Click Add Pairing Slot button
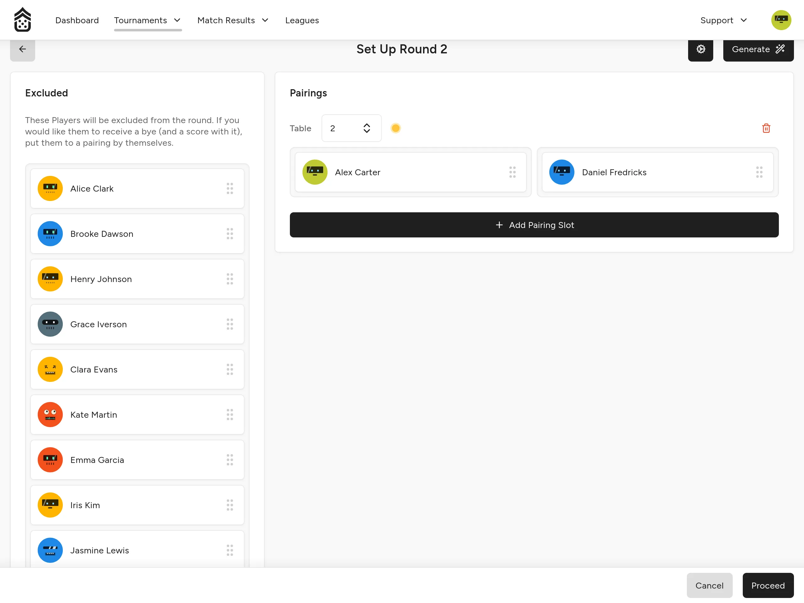 pyautogui.click(x=534, y=225)
